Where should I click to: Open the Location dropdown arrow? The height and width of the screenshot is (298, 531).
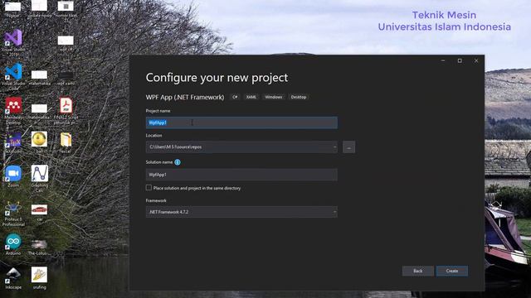tap(334, 147)
